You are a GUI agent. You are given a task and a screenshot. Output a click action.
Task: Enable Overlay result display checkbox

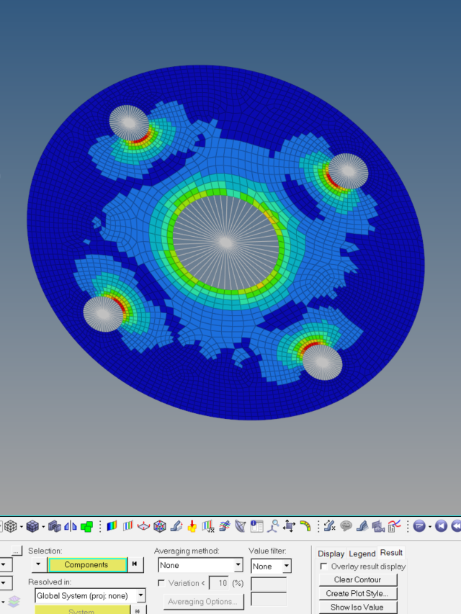click(x=323, y=566)
